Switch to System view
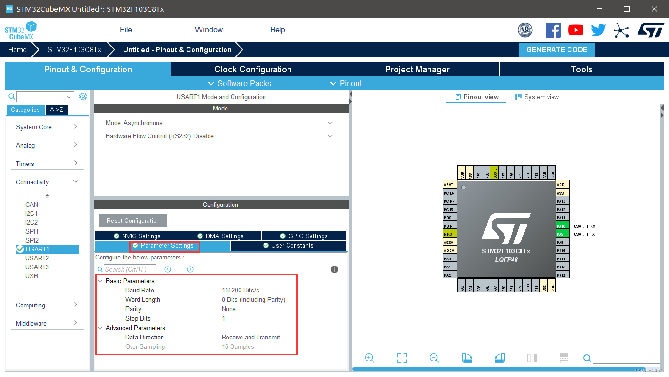The height and width of the screenshot is (377, 669). (x=537, y=97)
